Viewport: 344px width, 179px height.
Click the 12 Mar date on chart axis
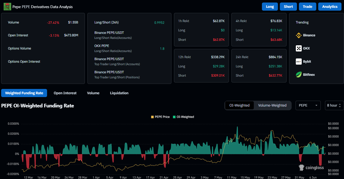click(x=29, y=177)
